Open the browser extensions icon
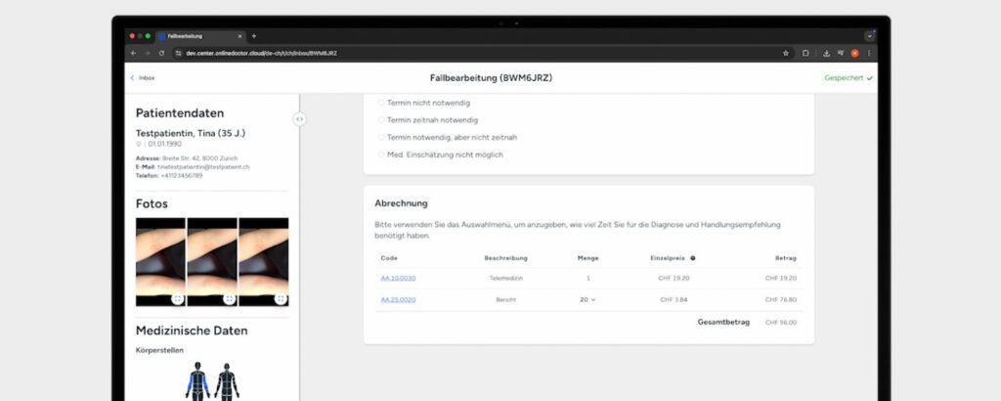The image size is (1001, 401). (805, 53)
